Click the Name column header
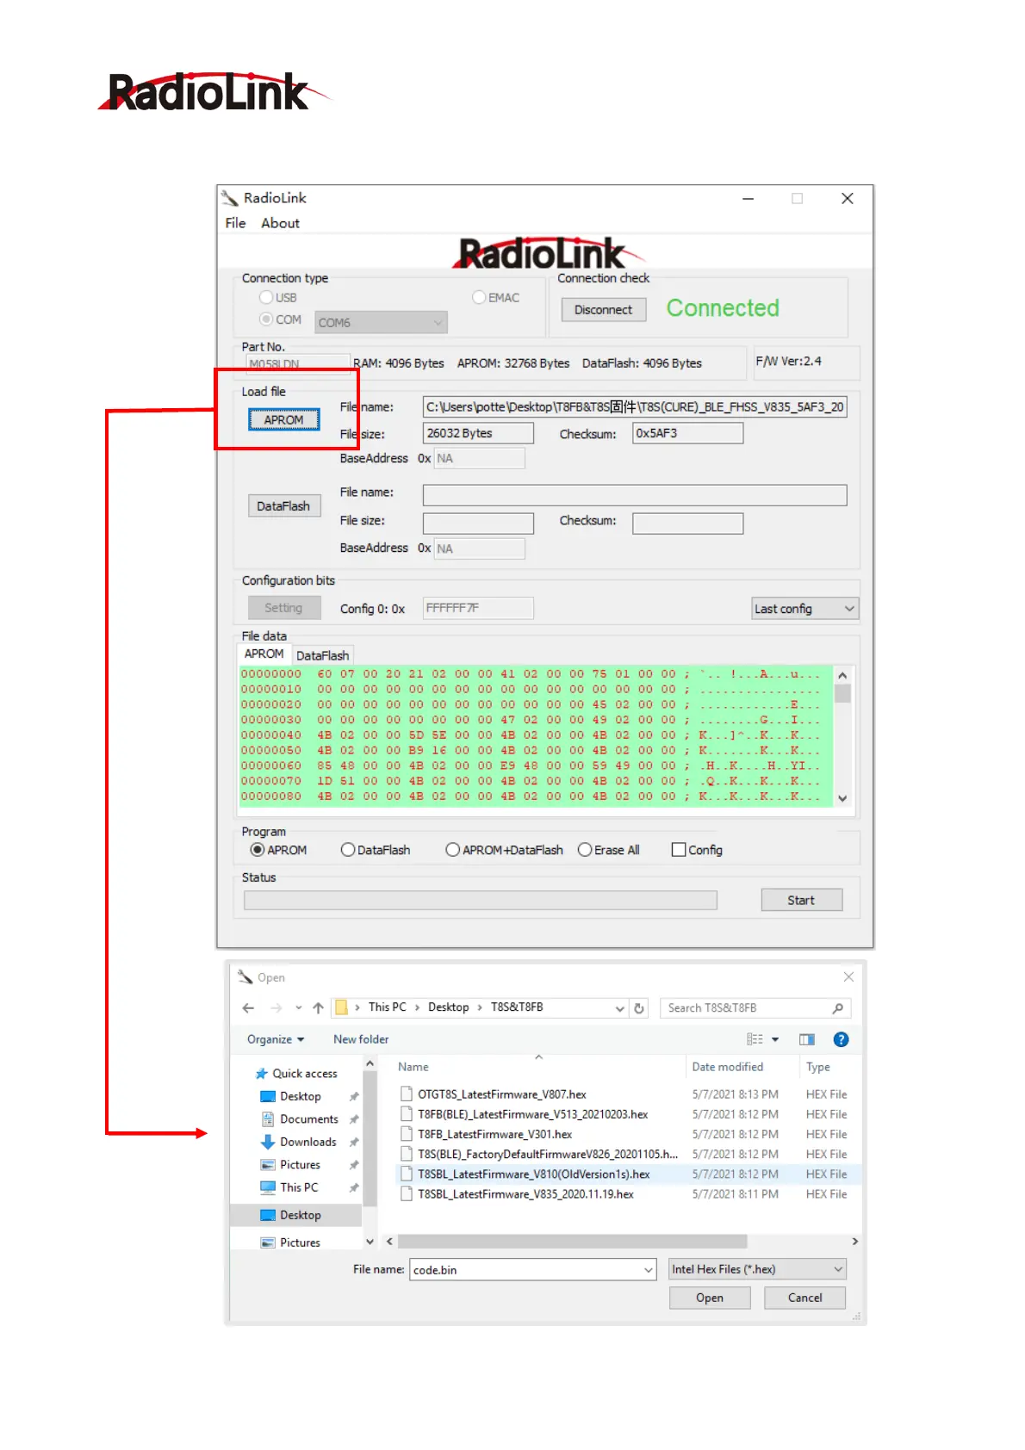 pos(413,1067)
